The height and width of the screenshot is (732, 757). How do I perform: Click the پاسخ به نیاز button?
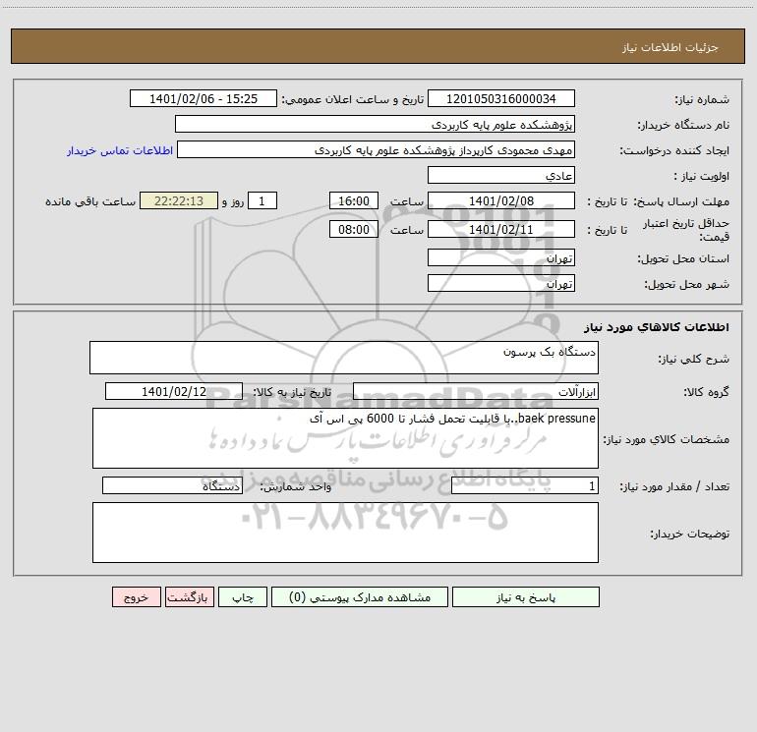click(525, 597)
